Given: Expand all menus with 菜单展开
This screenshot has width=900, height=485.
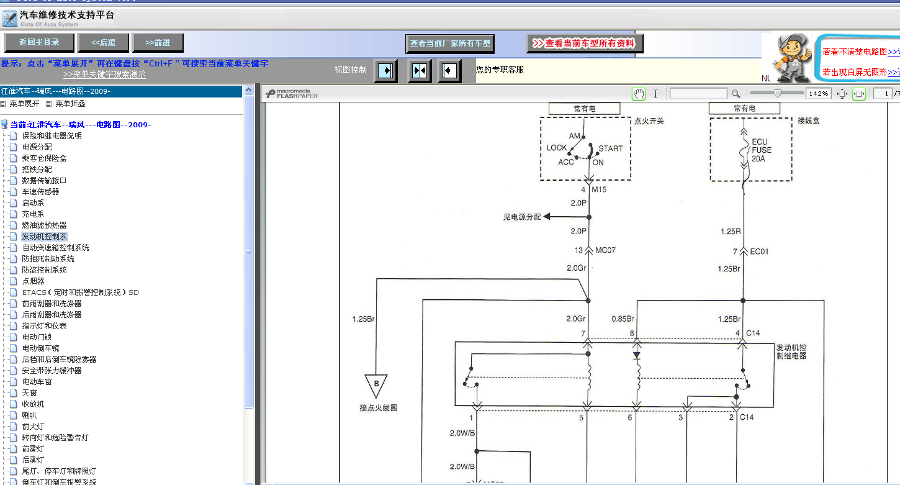Looking at the screenshot, I should click(24, 104).
